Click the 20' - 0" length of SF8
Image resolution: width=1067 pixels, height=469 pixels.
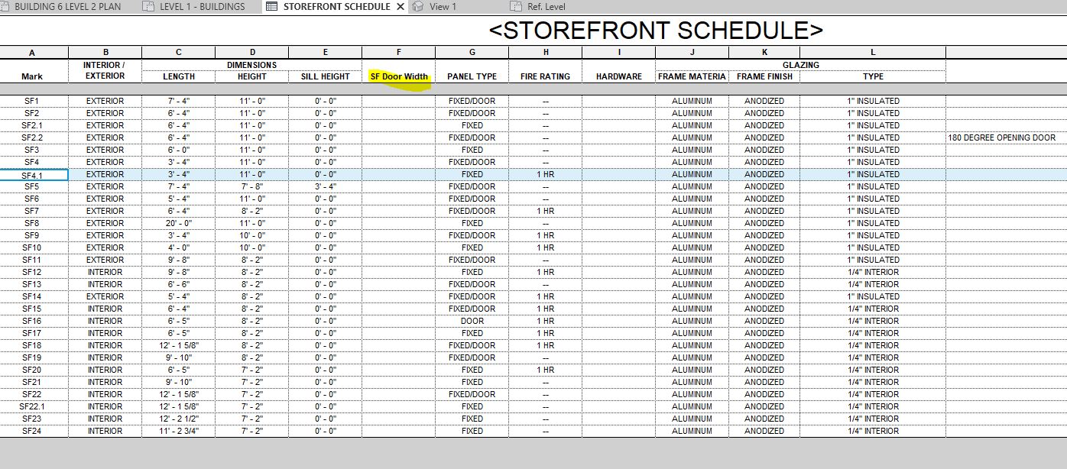tap(179, 223)
